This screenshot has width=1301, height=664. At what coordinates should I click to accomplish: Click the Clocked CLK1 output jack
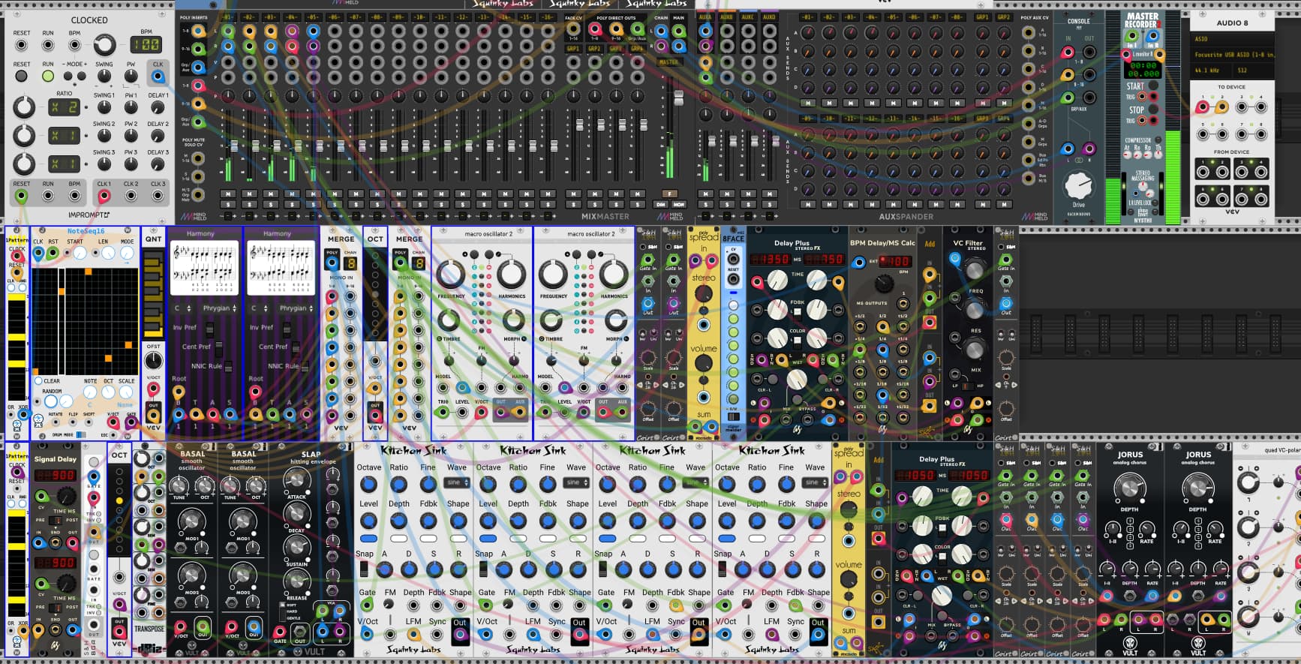click(x=104, y=197)
